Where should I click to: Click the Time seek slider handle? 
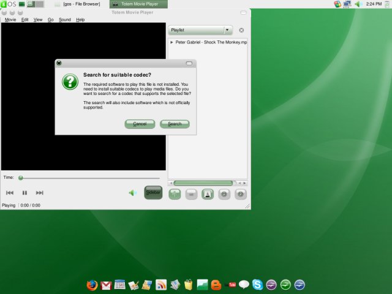(21, 178)
